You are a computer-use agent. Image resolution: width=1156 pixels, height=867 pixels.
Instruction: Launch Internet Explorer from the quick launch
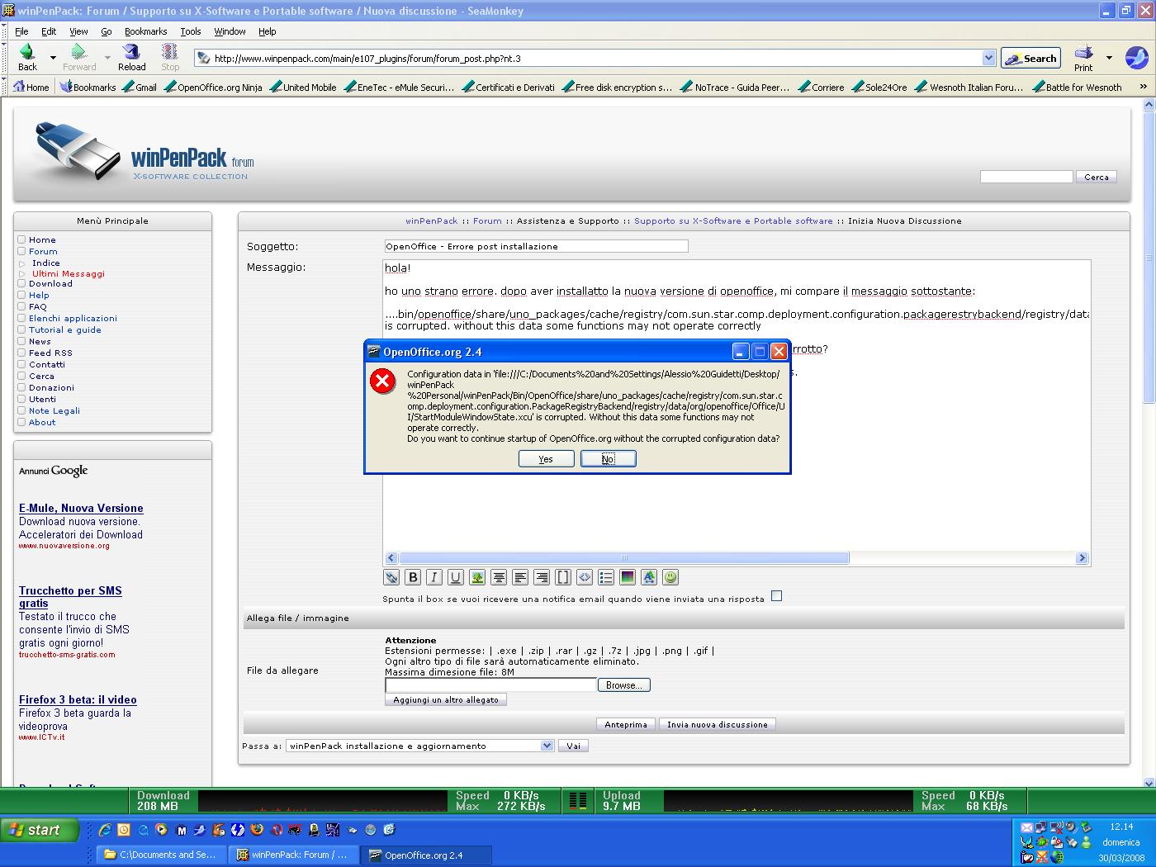(105, 830)
